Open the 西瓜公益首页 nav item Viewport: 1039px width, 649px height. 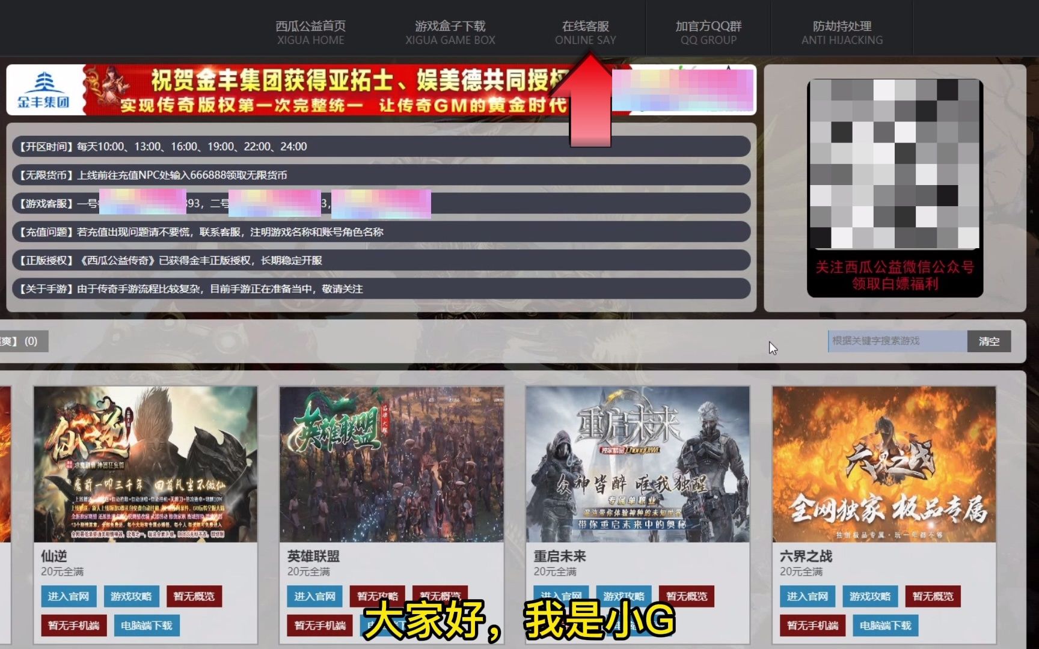point(310,32)
